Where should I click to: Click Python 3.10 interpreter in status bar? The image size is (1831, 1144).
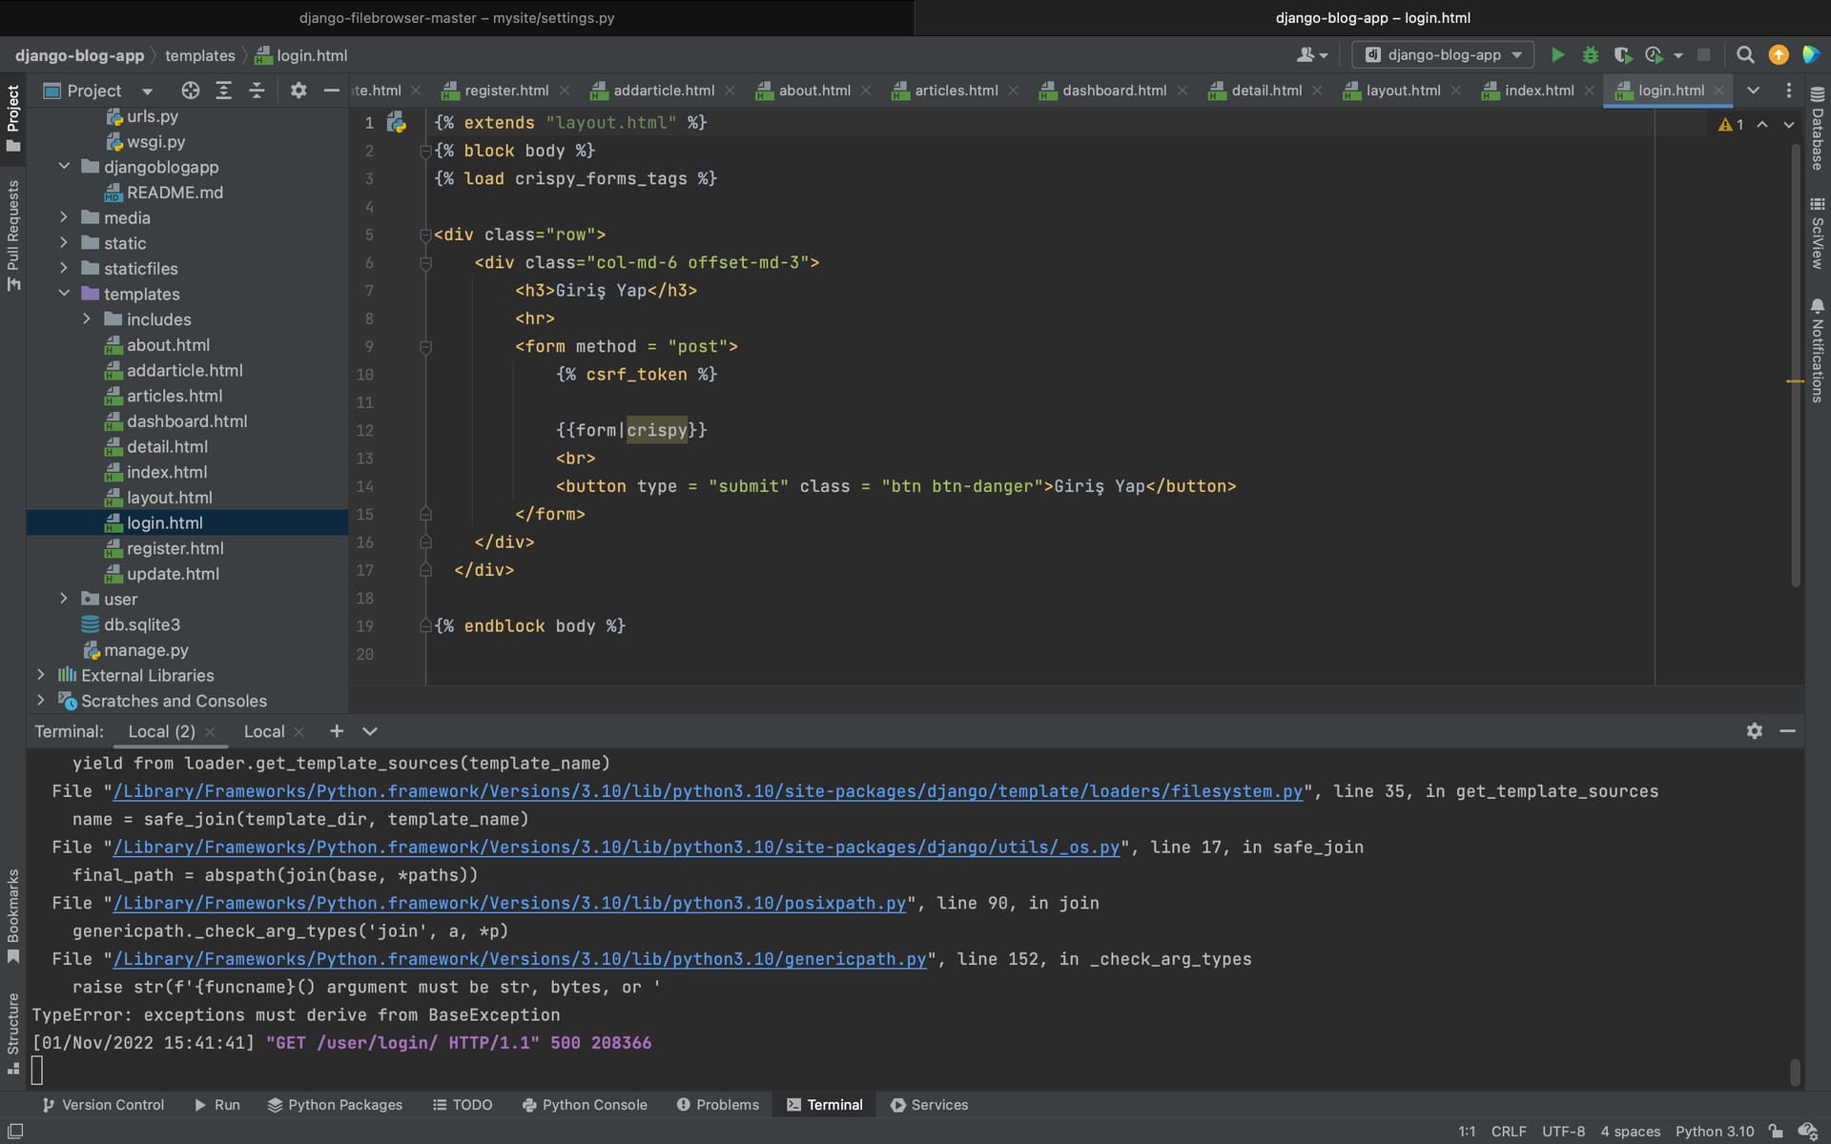click(x=1714, y=1132)
